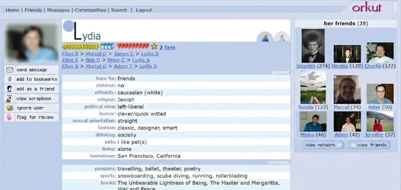Click the view friends button
This screenshot has width=401, height=190.
click(x=369, y=145)
